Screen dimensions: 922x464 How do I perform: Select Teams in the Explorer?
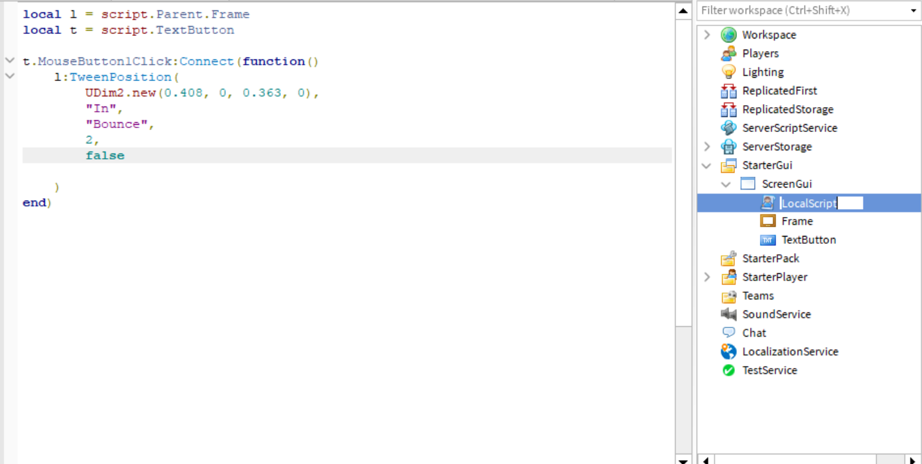pyautogui.click(x=758, y=295)
